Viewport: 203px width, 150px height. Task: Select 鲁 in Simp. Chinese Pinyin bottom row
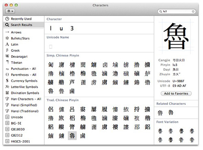(61, 91)
